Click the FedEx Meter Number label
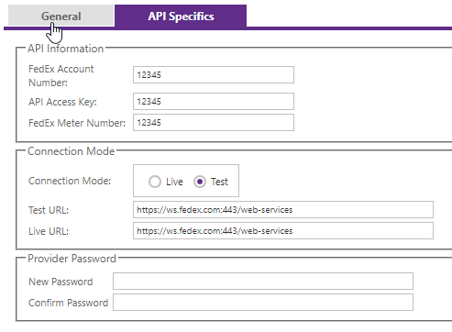This screenshot has height=332, width=452. [x=77, y=123]
